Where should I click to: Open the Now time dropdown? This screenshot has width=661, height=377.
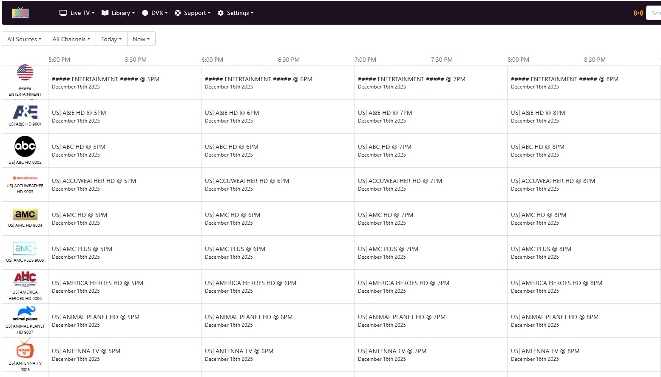(141, 39)
